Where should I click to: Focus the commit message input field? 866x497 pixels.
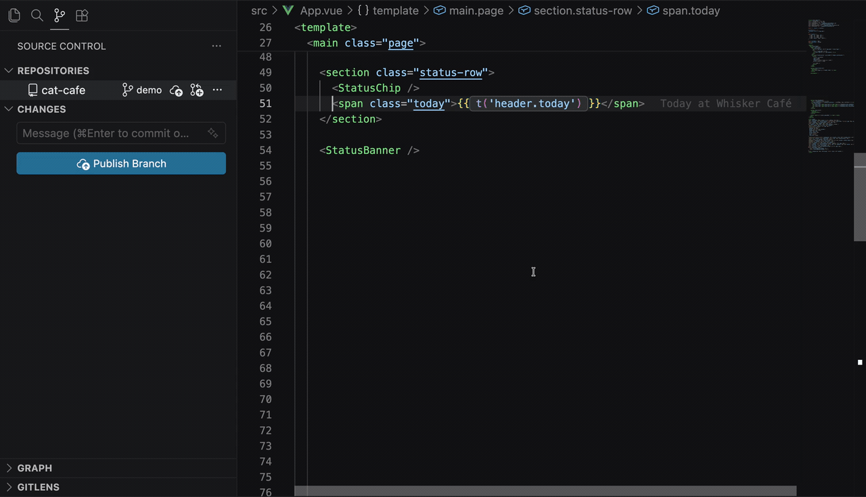click(x=121, y=133)
